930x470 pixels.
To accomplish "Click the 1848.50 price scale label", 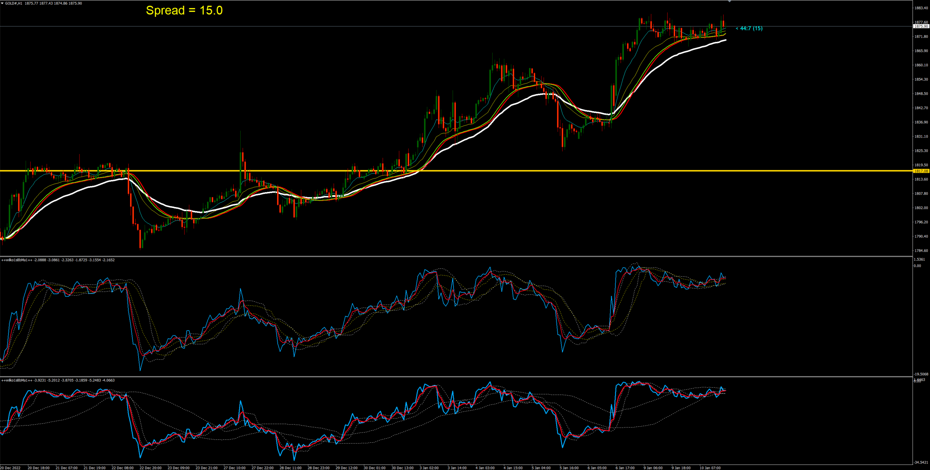I will pyautogui.click(x=921, y=94).
